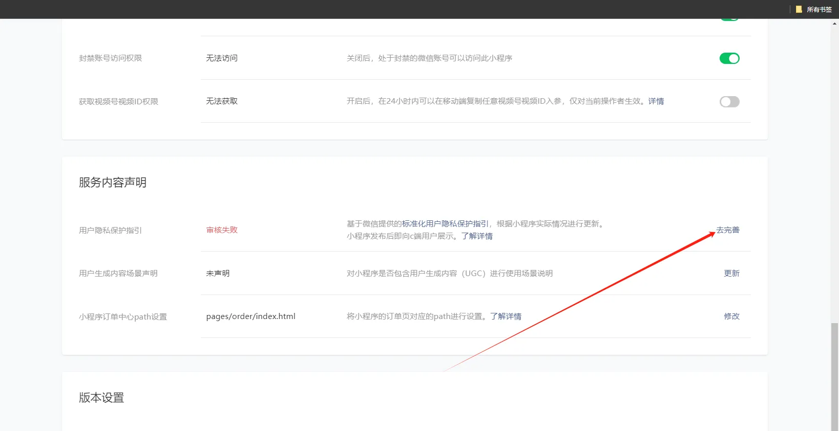Click 去完善 for the privacy guideline
This screenshot has width=839, height=431.
[728, 230]
